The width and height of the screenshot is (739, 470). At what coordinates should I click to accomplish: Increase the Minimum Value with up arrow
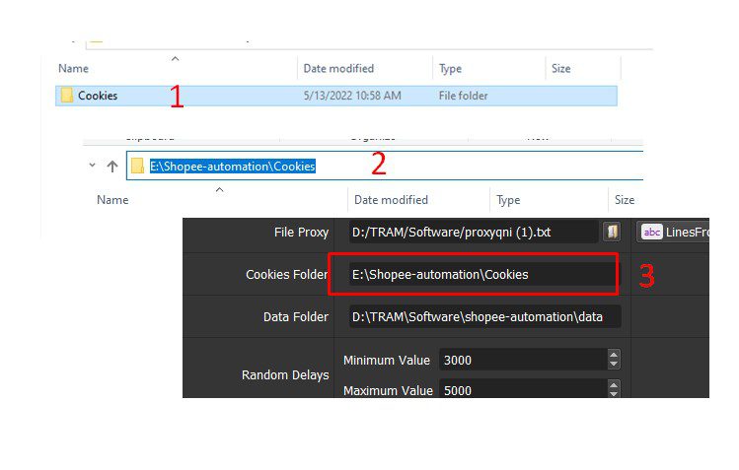pos(614,355)
